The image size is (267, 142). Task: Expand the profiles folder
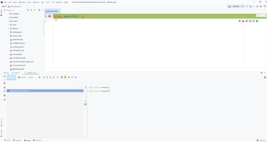point(9,17)
